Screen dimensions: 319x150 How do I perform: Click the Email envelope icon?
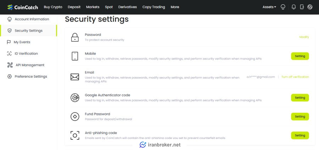pyautogui.click(x=75, y=77)
